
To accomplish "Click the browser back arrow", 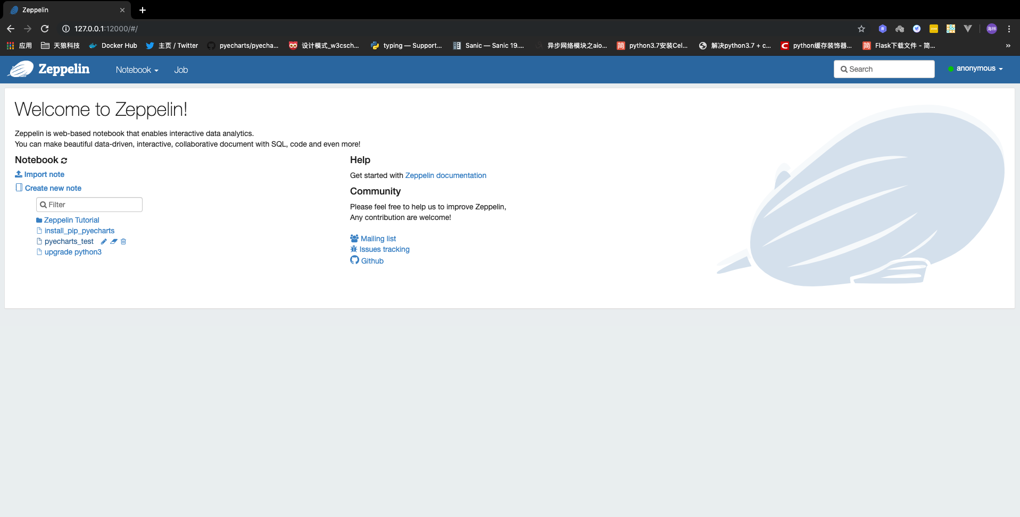I will (x=11, y=29).
